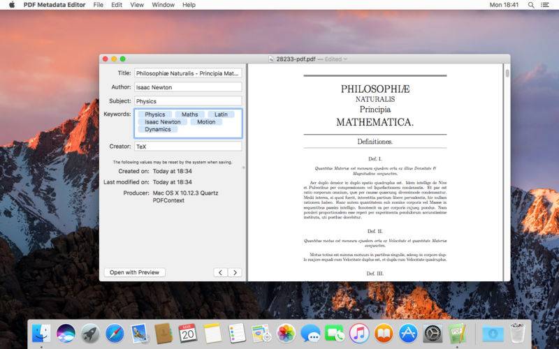Select the Latin keyword token

(221, 114)
